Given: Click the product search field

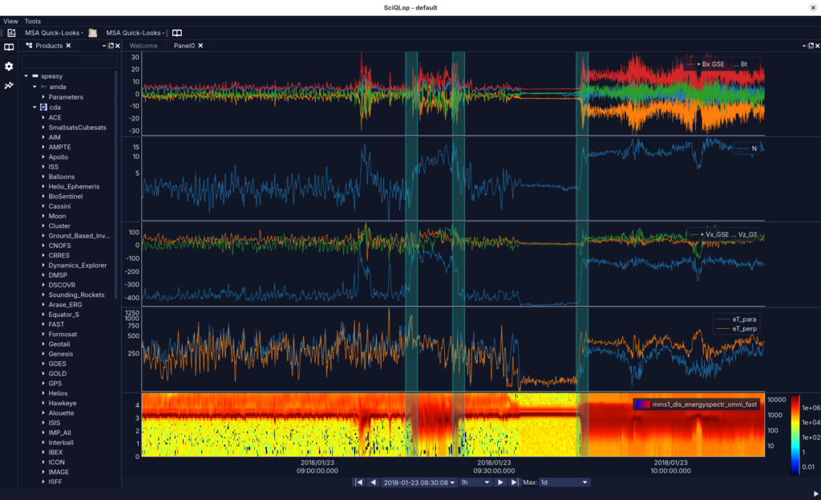Looking at the screenshot, I should point(69,62).
